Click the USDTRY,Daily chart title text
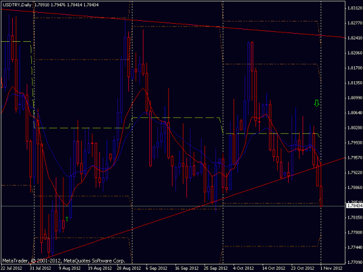The image size is (363, 272). (17, 5)
